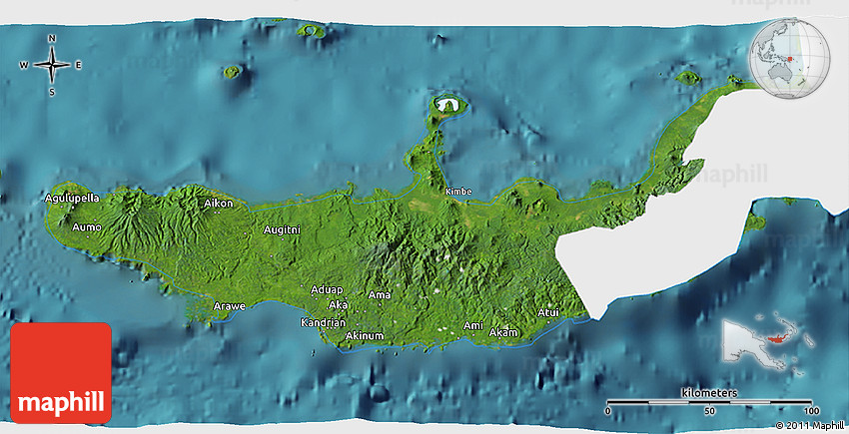Screen dimensions: 849x434
Task: Click the Kandrian town label
Action: pyautogui.click(x=323, y=323)
